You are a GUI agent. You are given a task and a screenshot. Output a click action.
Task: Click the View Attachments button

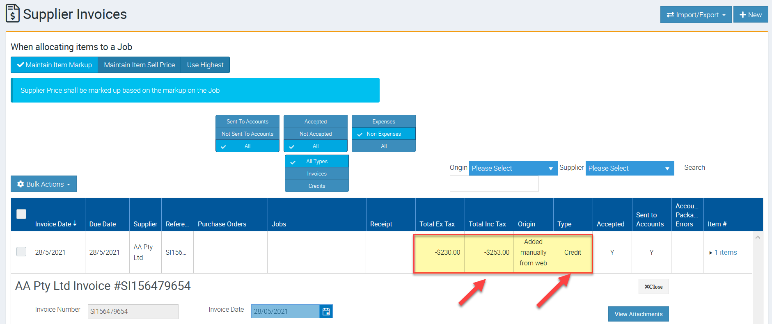[638, 314]
